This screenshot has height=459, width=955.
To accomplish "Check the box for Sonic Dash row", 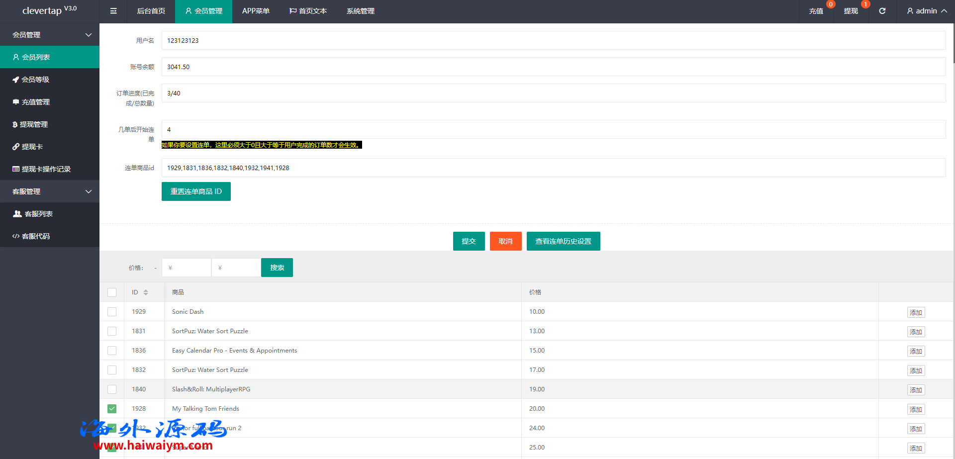I will click(112, 312).
